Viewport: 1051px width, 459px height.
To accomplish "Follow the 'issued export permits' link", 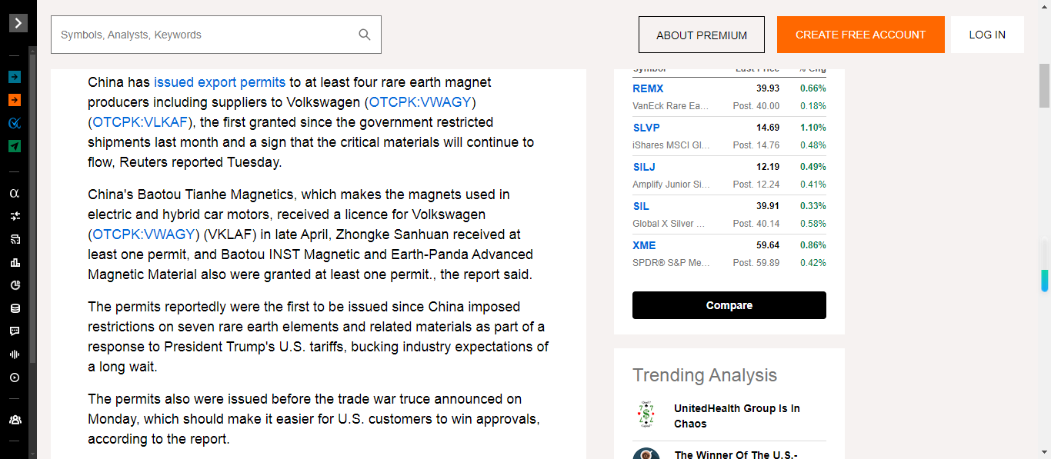I will 219,82.
